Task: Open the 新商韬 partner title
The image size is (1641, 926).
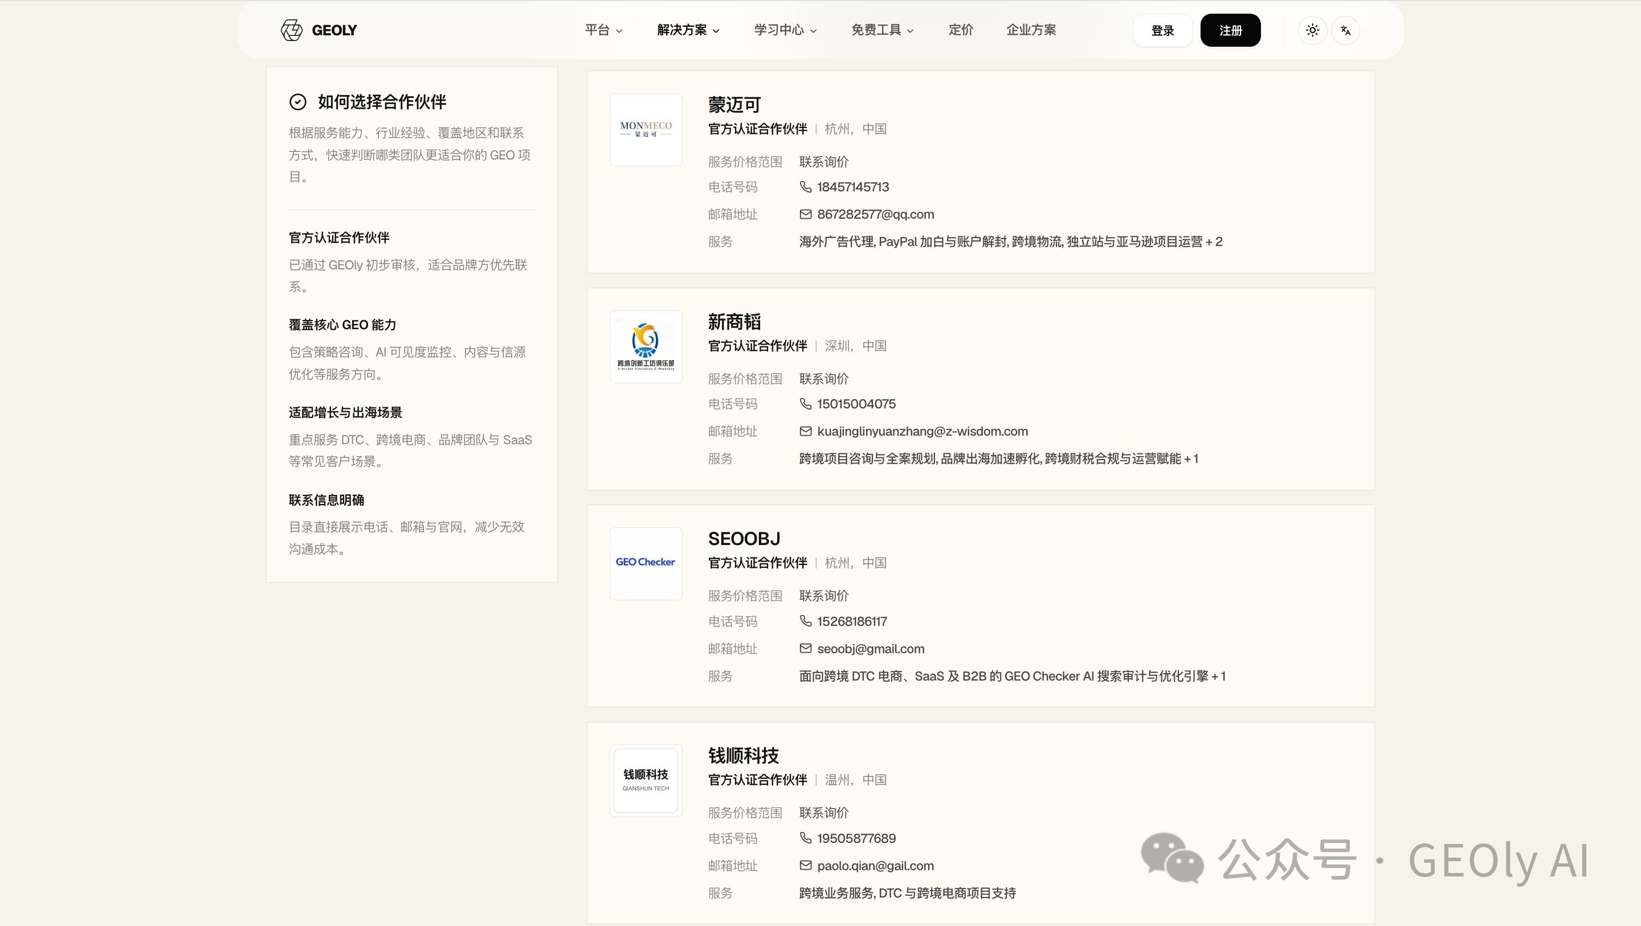Action: tap(734, 322)
